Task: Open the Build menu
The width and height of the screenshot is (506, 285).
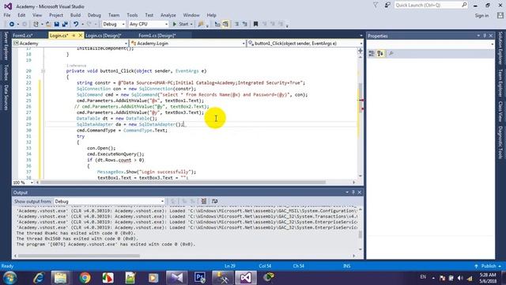Action: tap(76, 15)
